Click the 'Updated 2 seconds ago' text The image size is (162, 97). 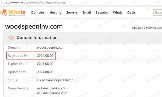coord(147,28)
